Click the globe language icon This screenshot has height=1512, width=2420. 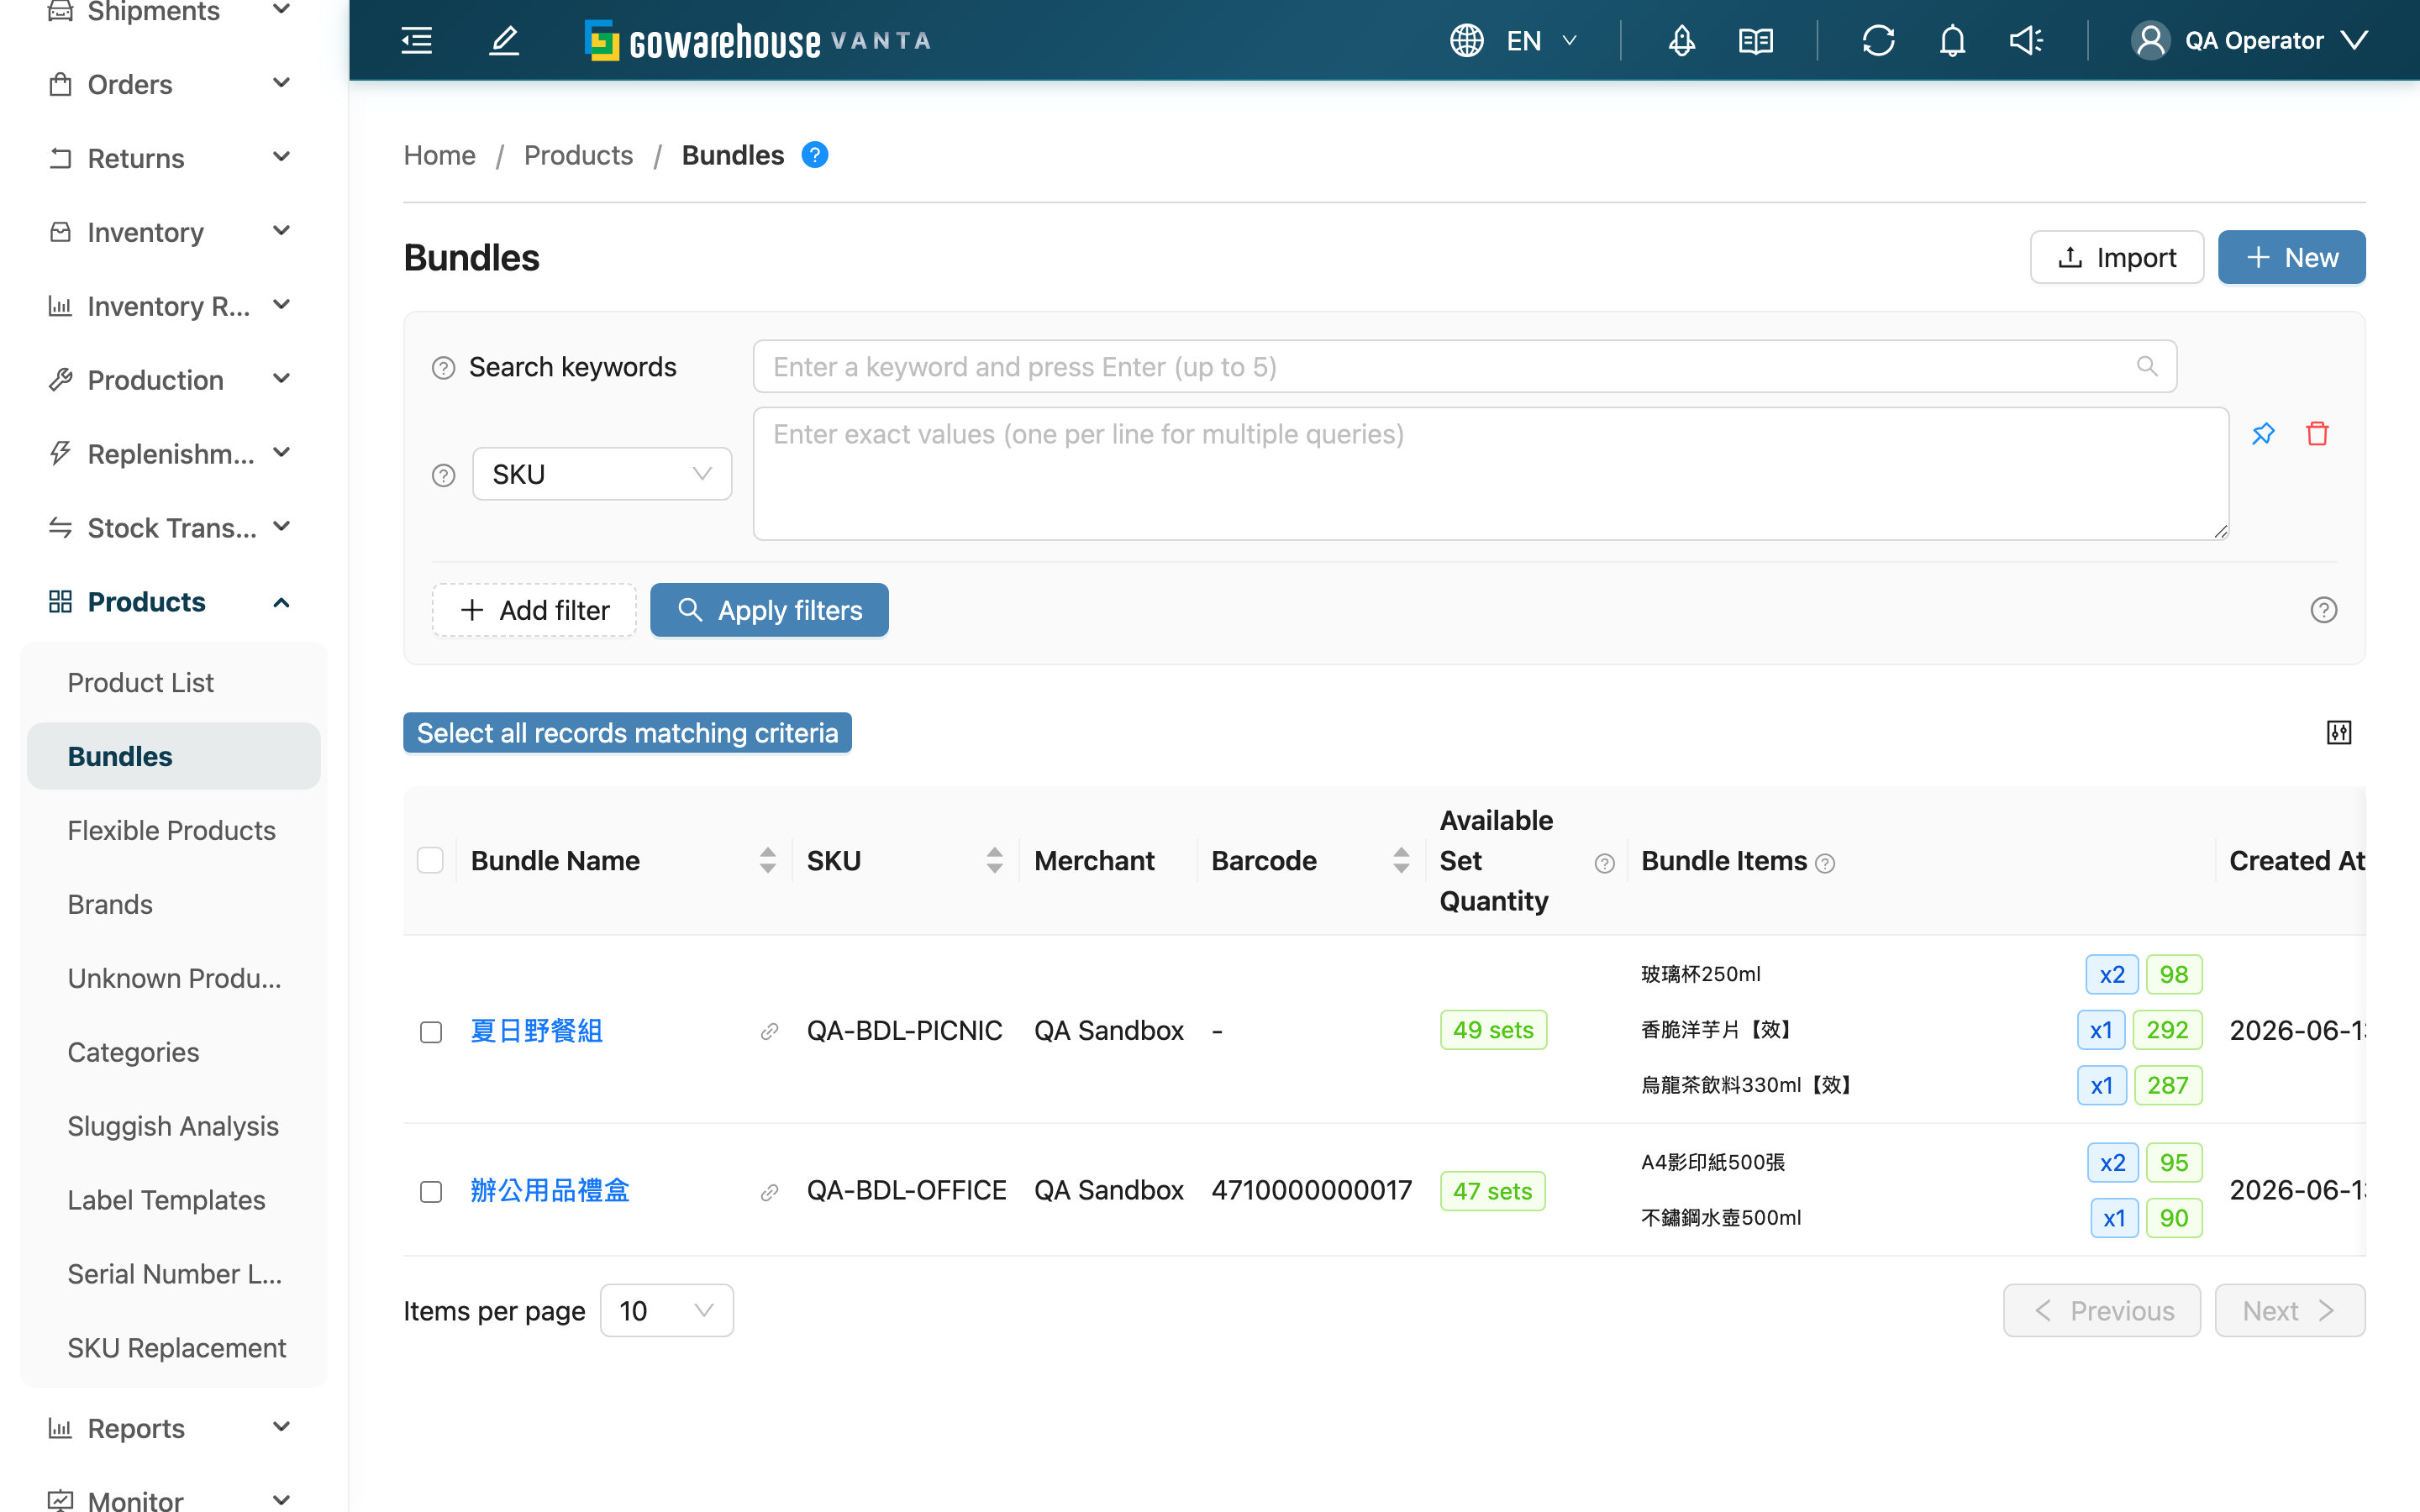(x=1467, y=40)
